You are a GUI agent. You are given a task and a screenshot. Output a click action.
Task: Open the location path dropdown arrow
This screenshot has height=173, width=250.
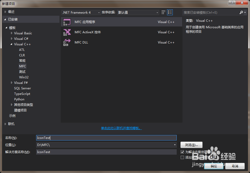175,145
